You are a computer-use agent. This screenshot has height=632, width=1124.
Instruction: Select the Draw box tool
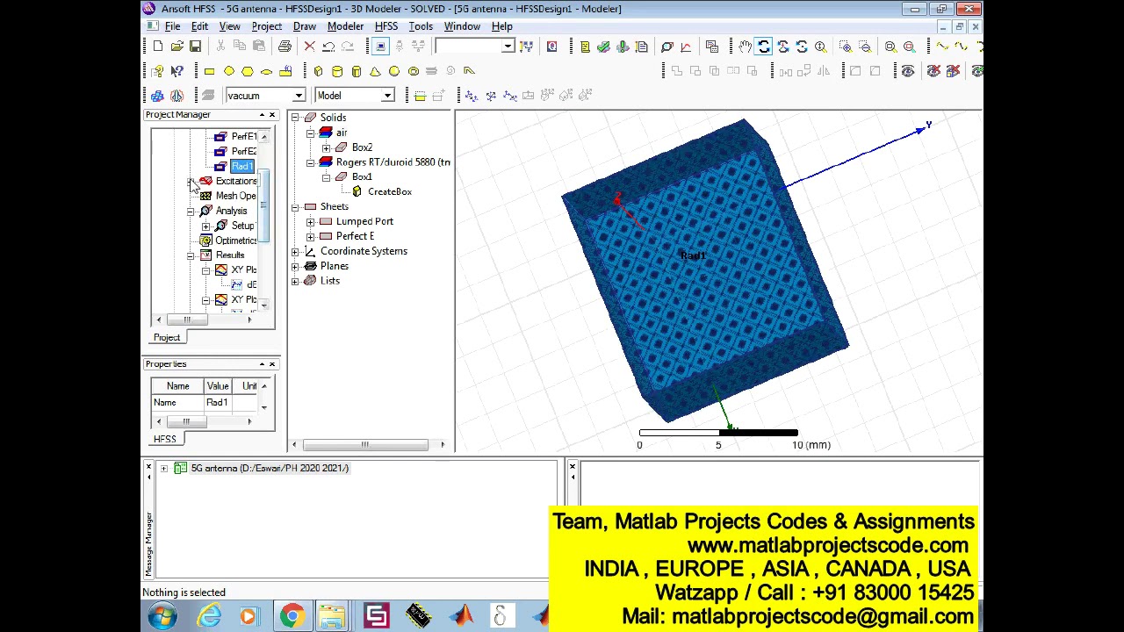pos(318,71)
